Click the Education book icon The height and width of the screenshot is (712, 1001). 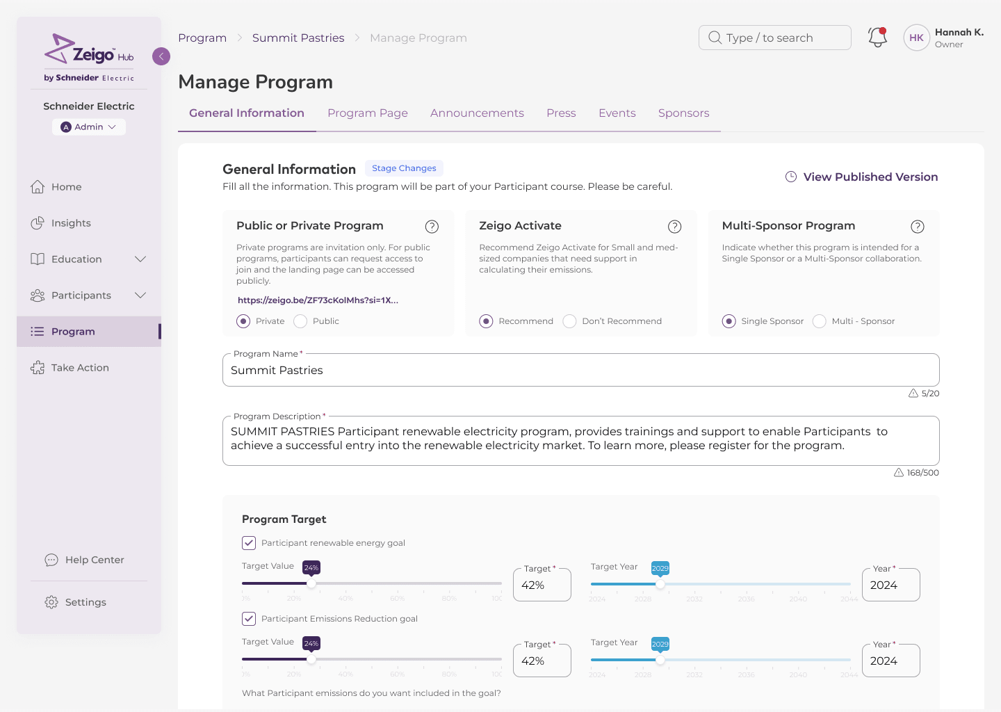[38, 259]
